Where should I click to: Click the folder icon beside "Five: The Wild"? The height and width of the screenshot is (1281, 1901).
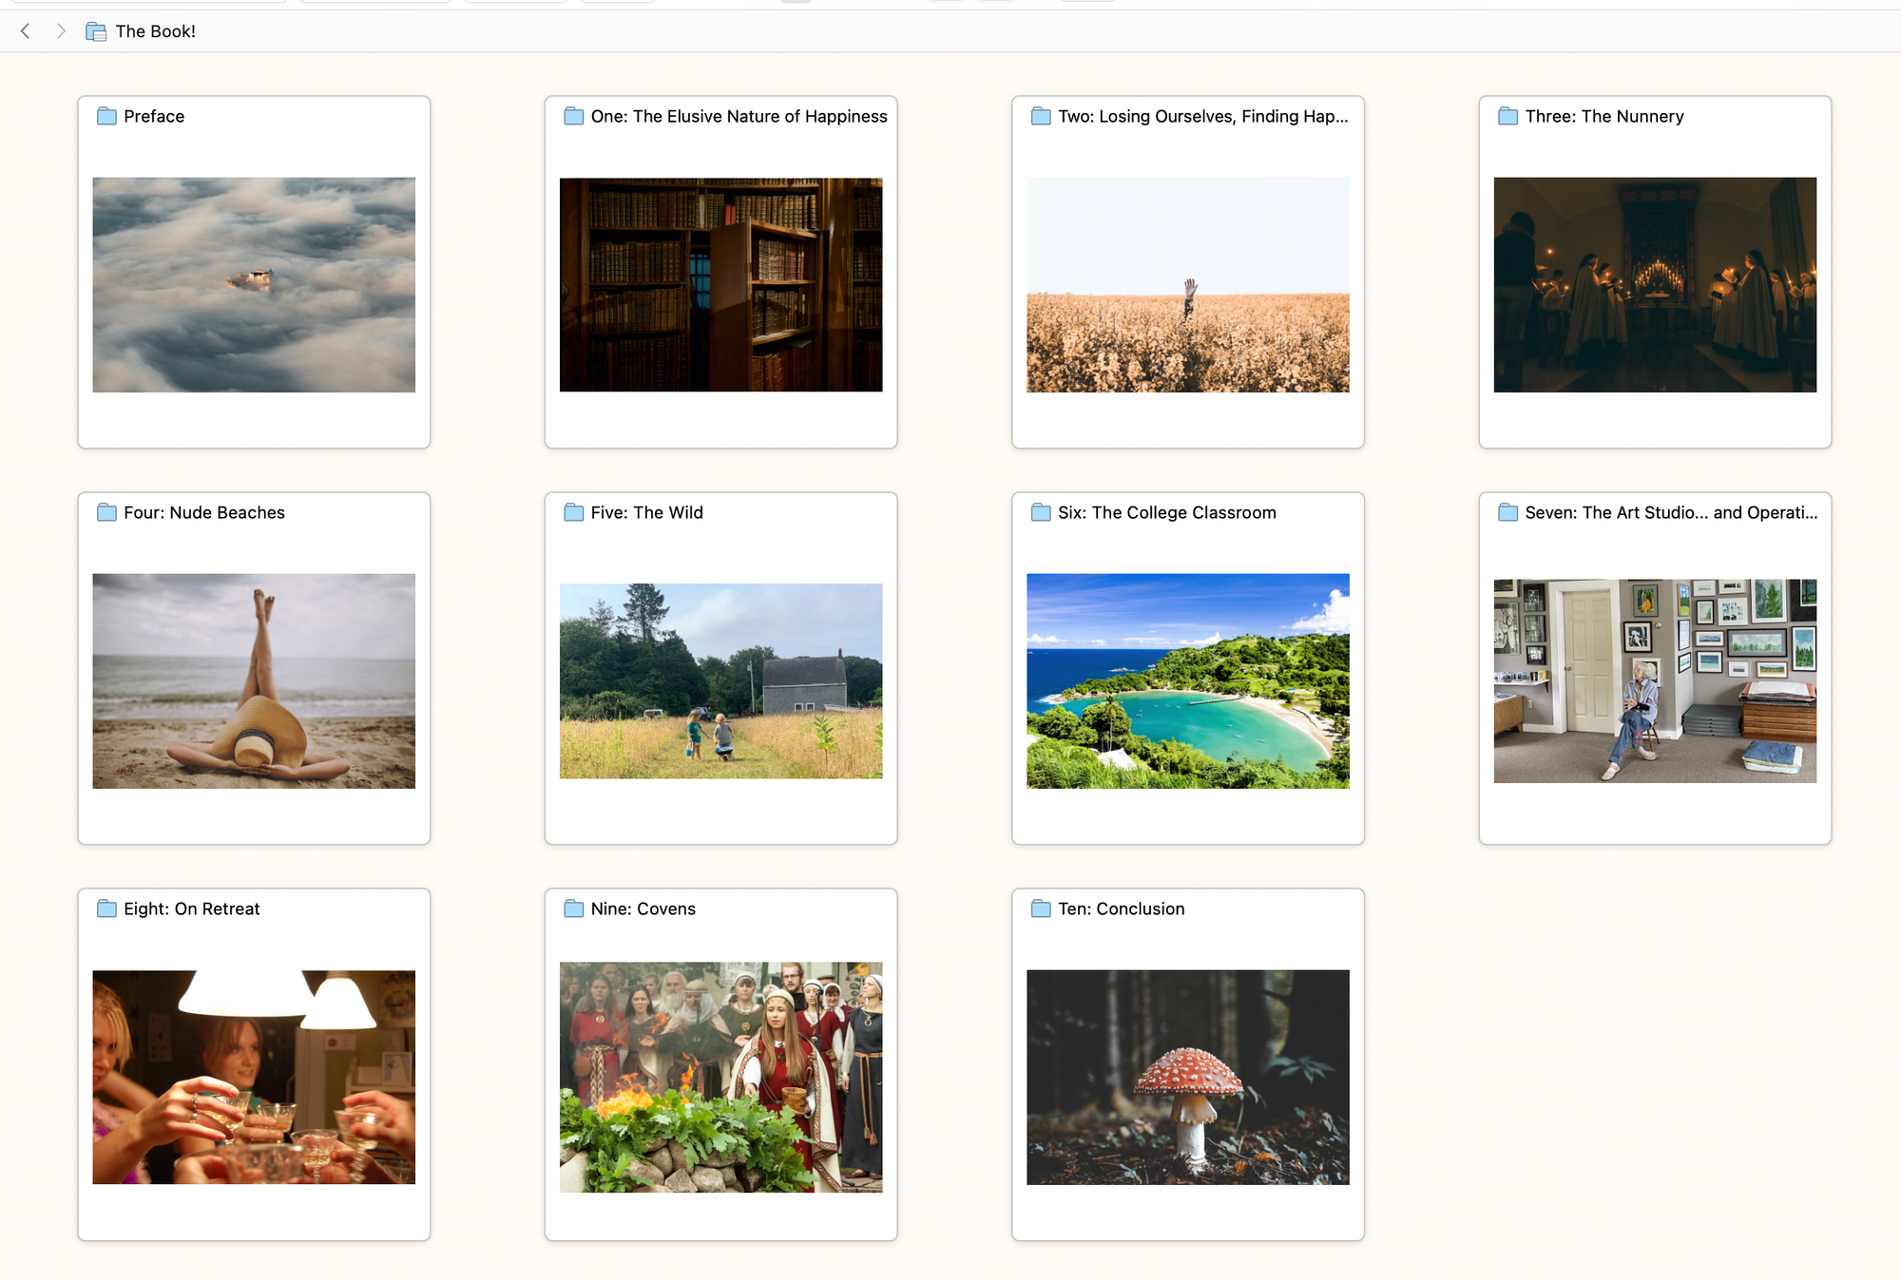pos(572,512)
